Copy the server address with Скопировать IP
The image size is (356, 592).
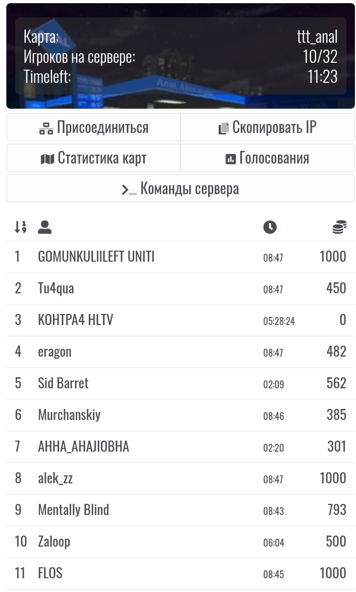click(x=268, y=128)
